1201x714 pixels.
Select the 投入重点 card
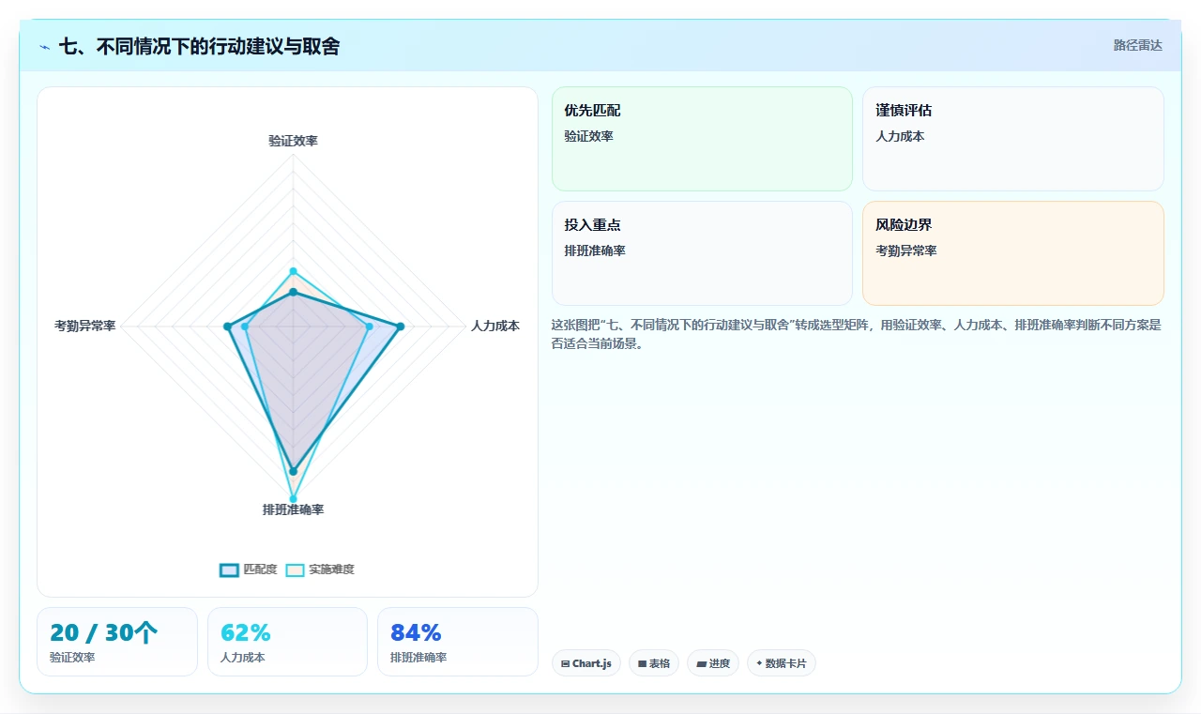tap(702, 253)
